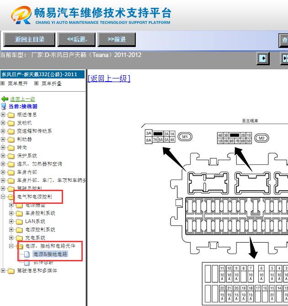This screenshot has height=306, width=288.
Task: Select 电源控制系统 tree item
Action: coord(40,229)
